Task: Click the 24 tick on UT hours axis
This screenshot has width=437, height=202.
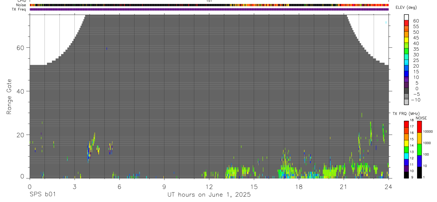Action: click(389, 186)
